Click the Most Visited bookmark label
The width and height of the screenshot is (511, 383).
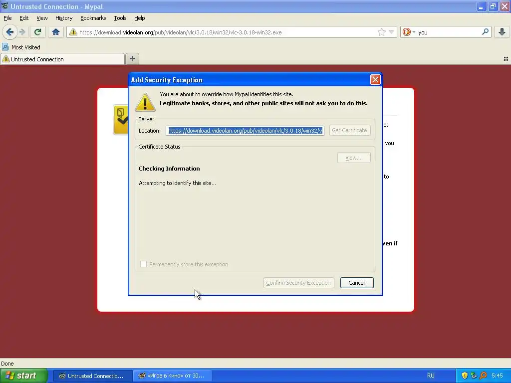click(x=26, y=47)
